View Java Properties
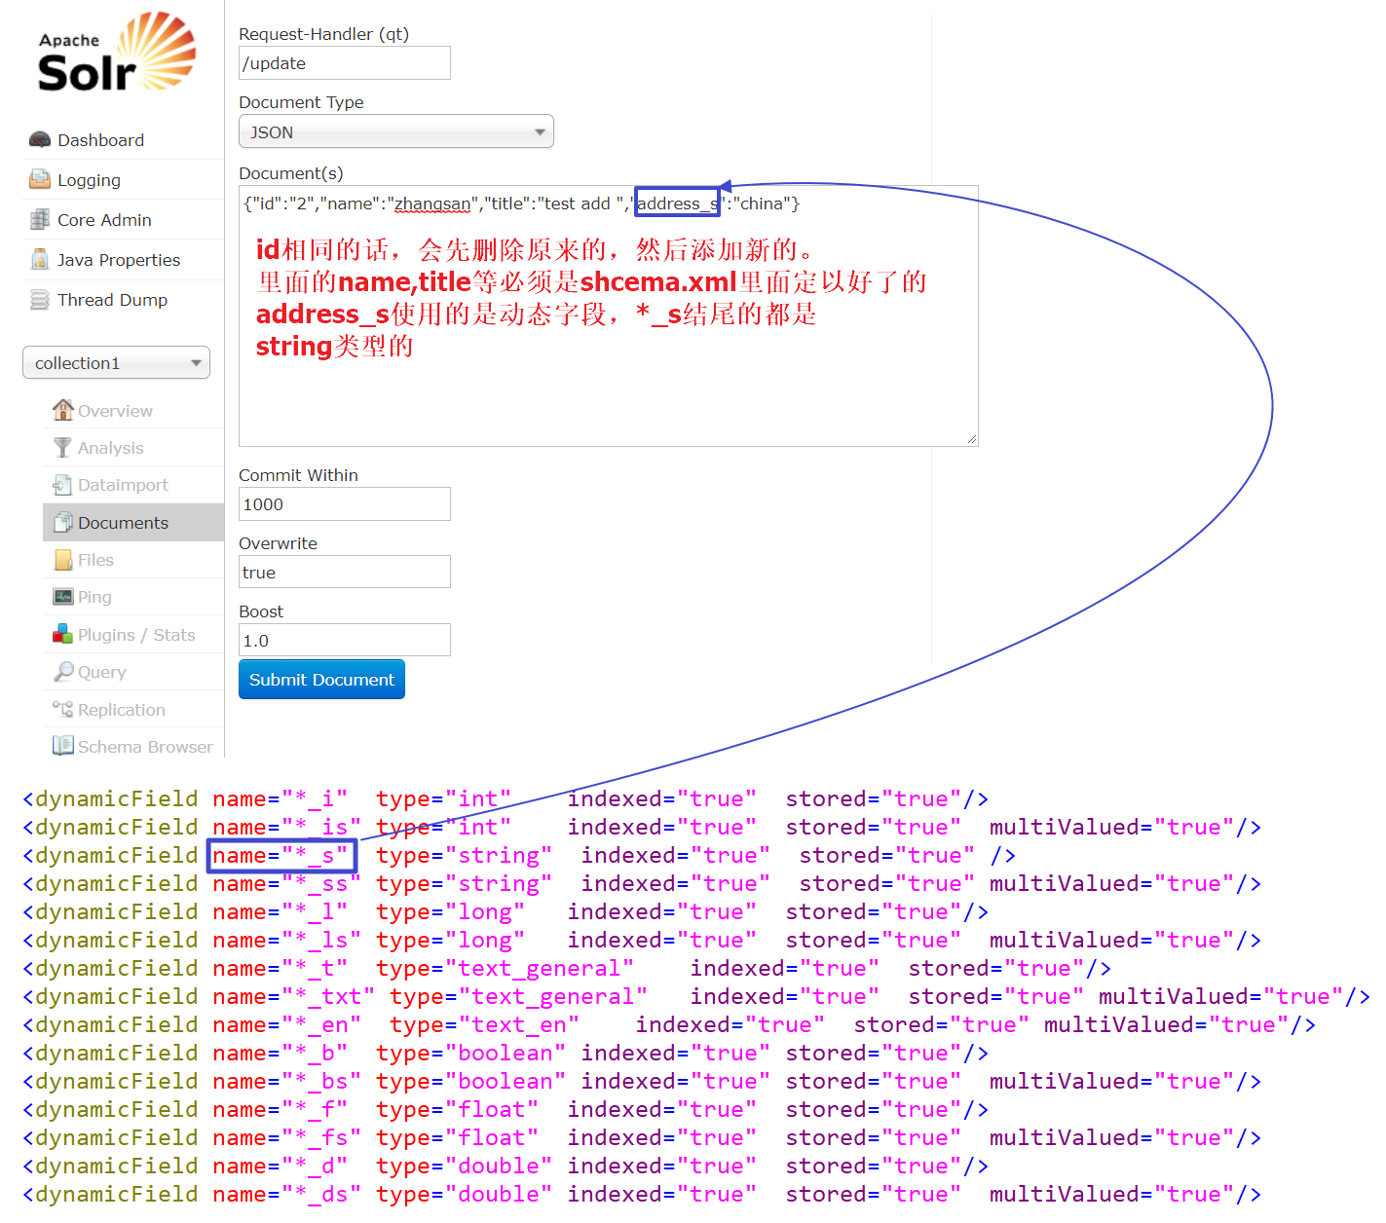The image size is (1386, 1223). pos(119,260)
